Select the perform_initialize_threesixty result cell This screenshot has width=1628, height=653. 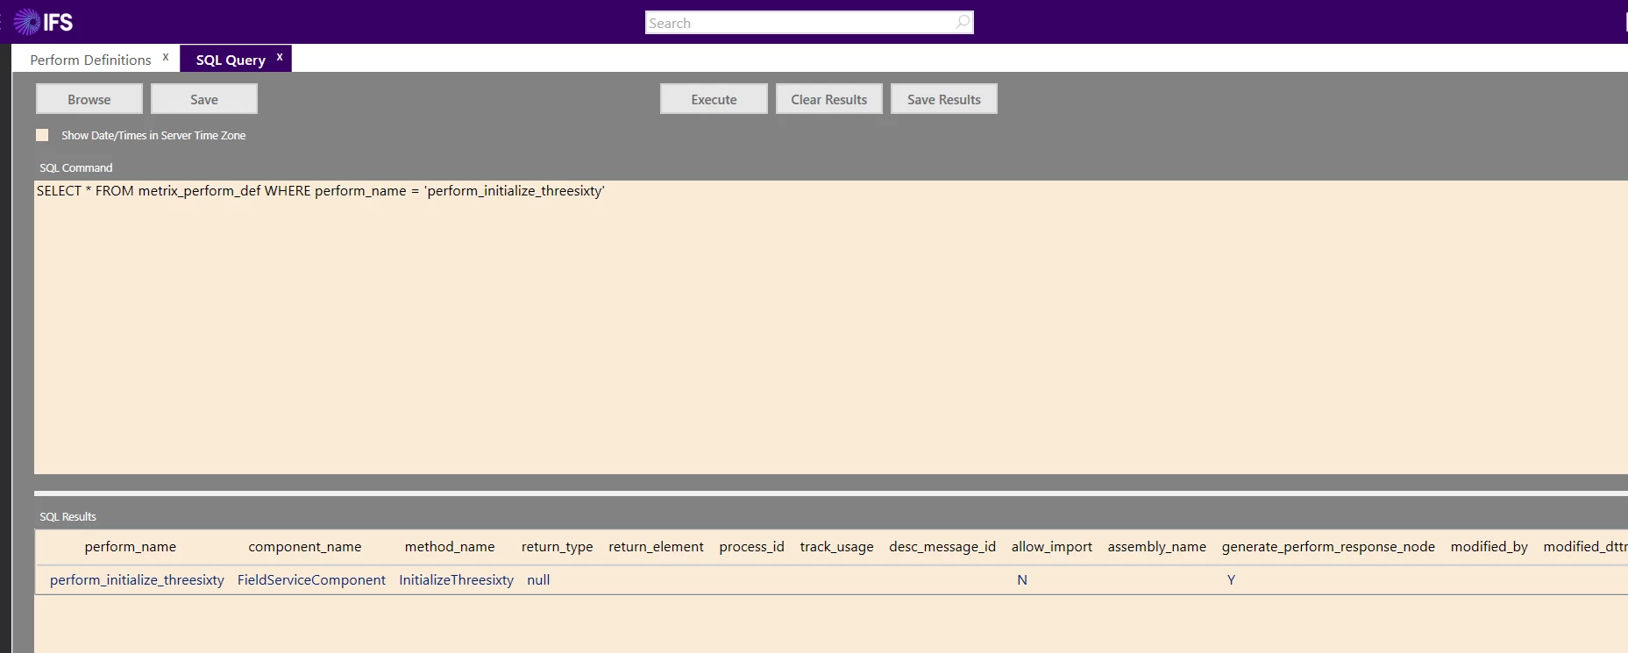coord(137,580)
